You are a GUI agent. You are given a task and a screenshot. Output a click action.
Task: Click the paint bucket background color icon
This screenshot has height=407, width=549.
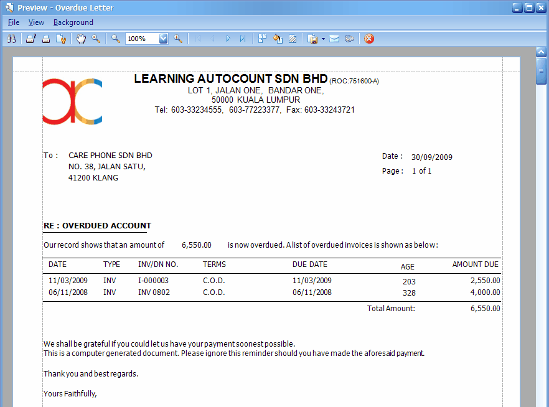tap(278, 39)
